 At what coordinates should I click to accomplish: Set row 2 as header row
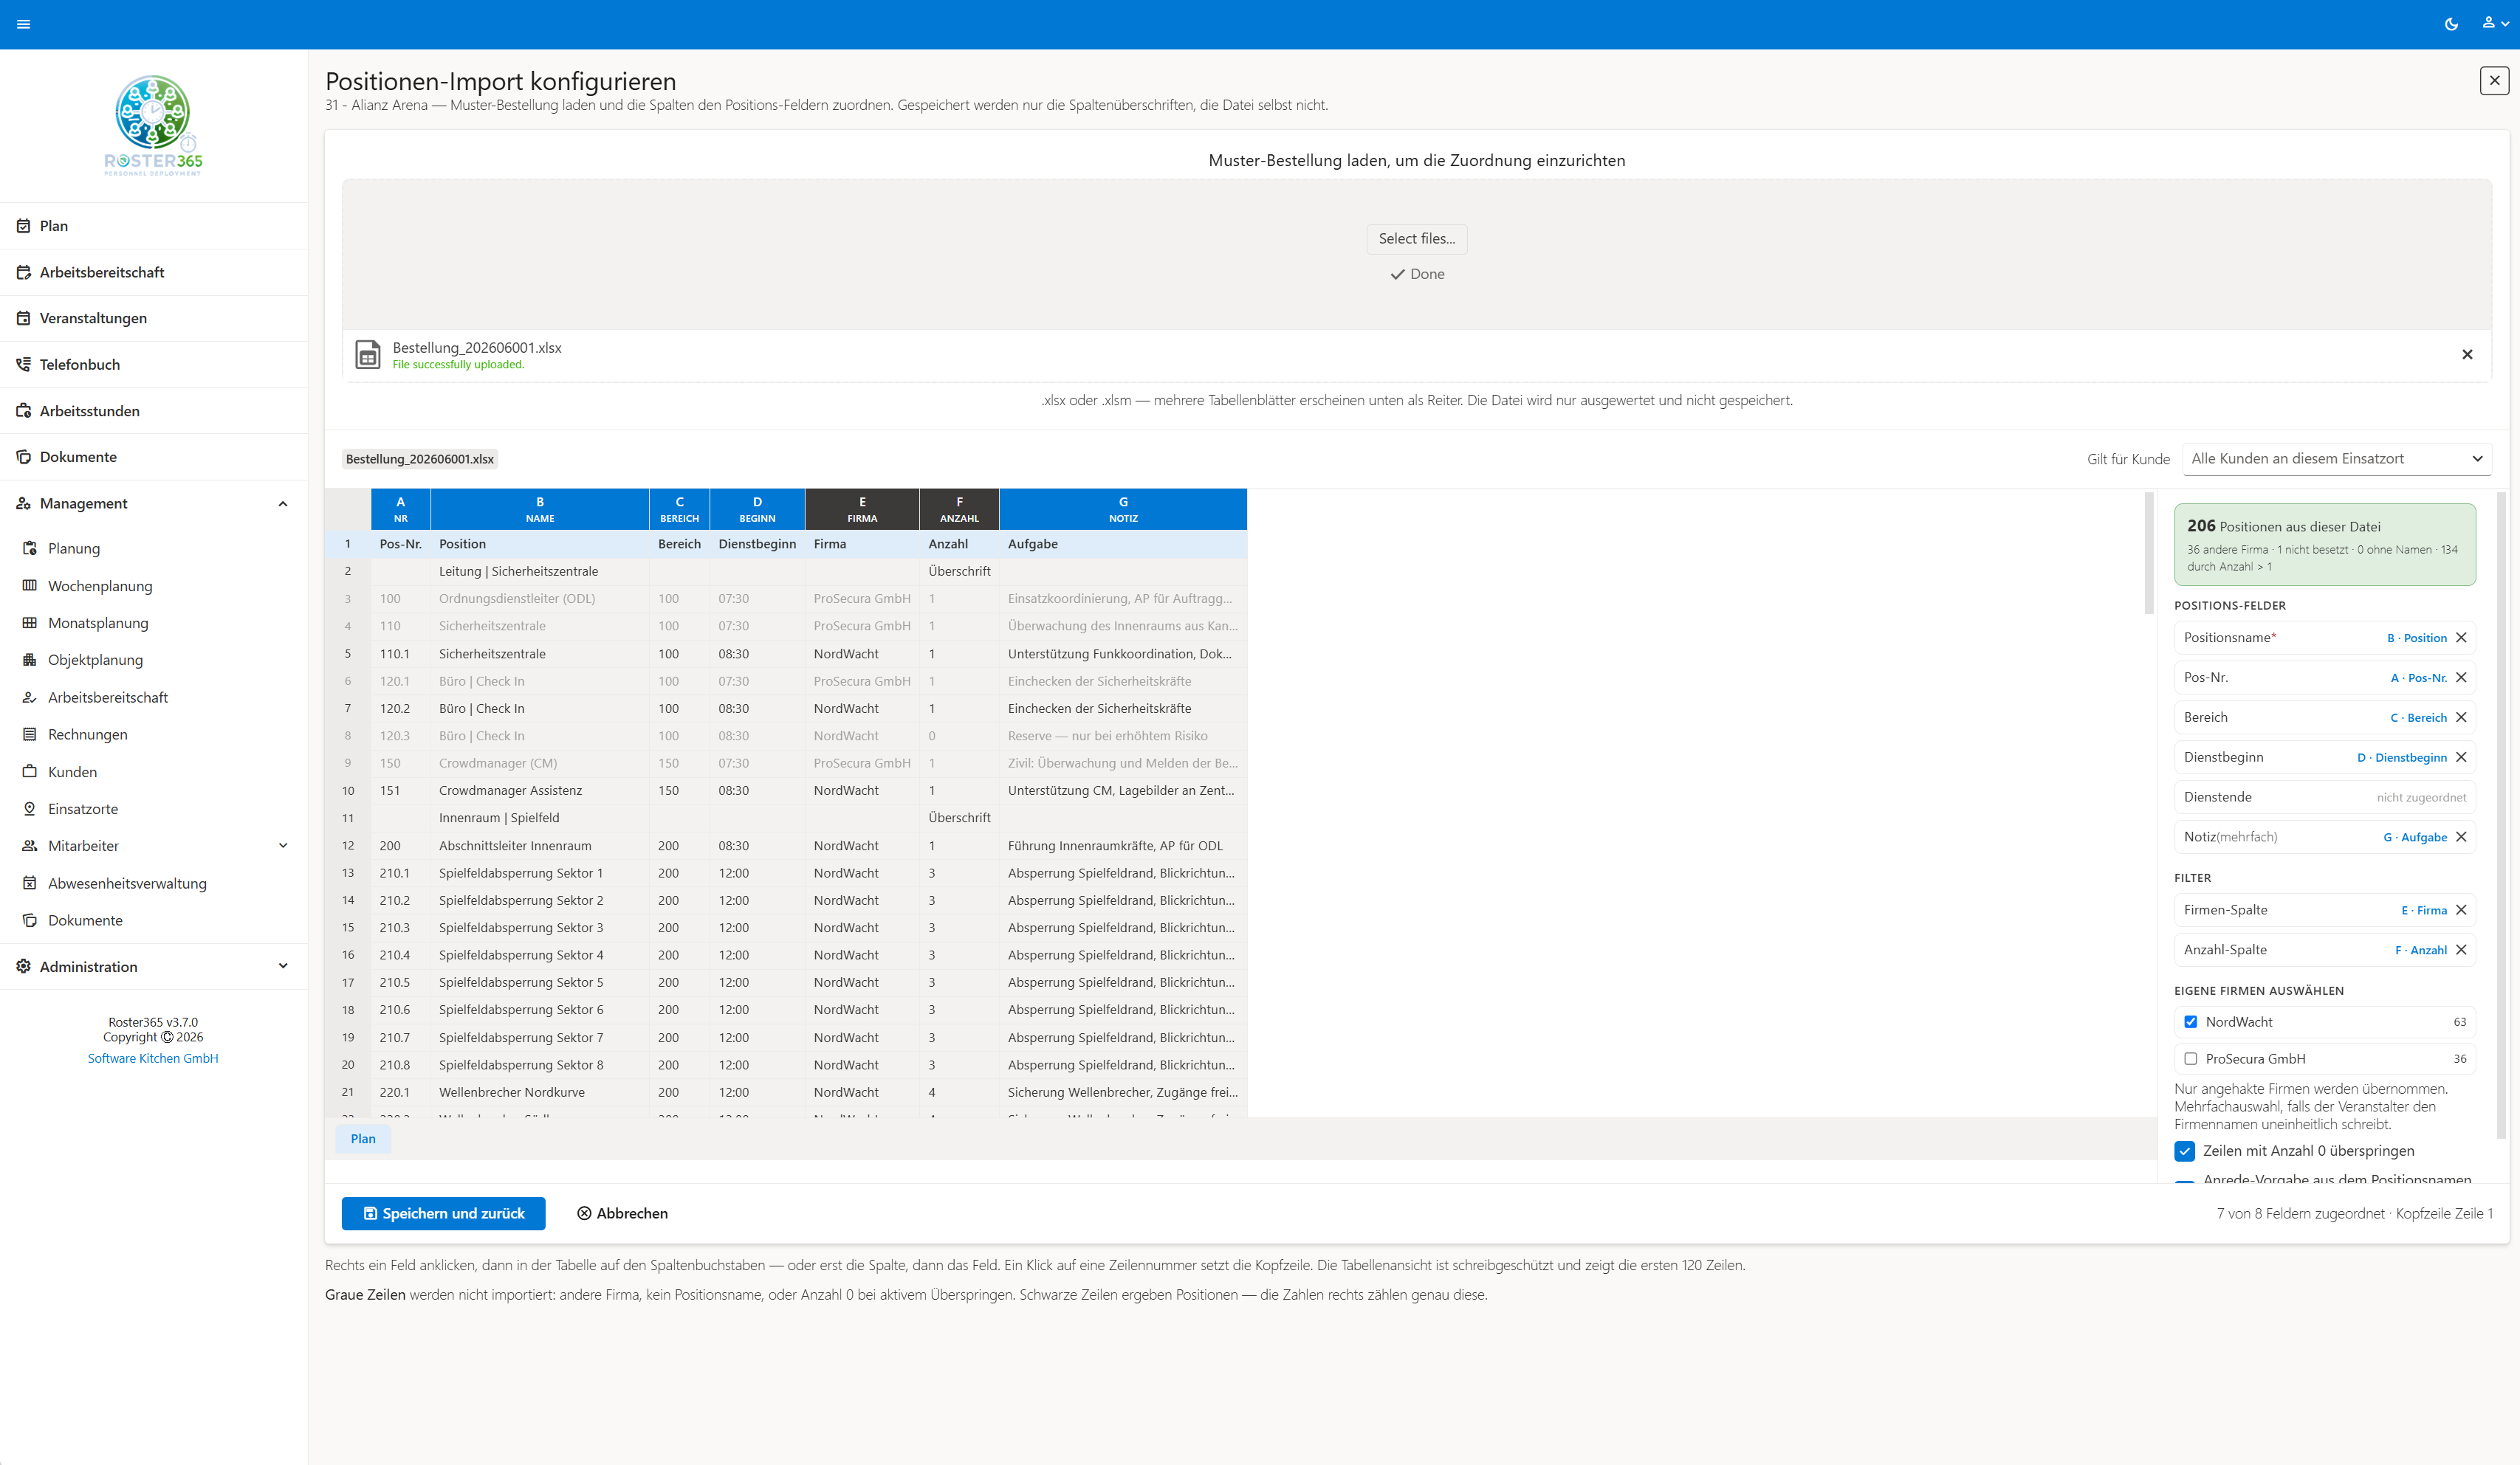[x=348, y=572]
